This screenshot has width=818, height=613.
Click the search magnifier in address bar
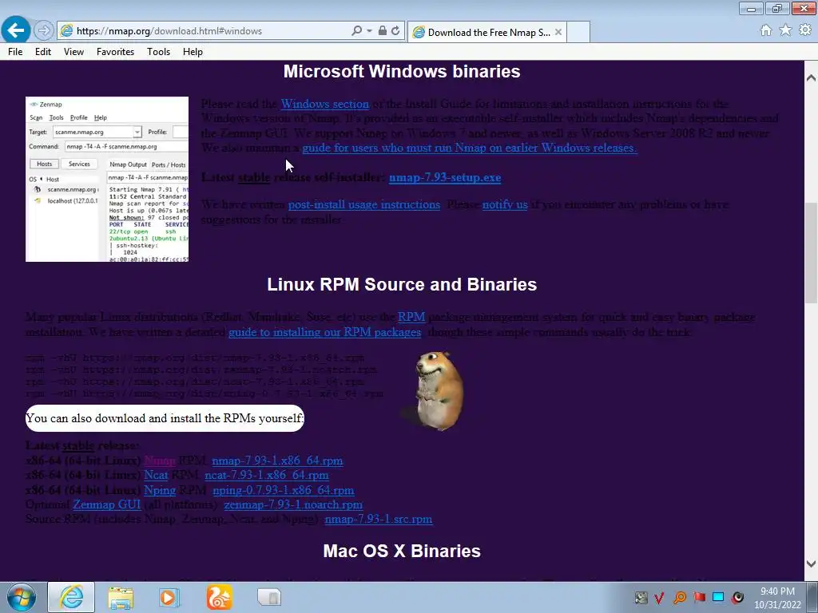click(x=357, y=31)
